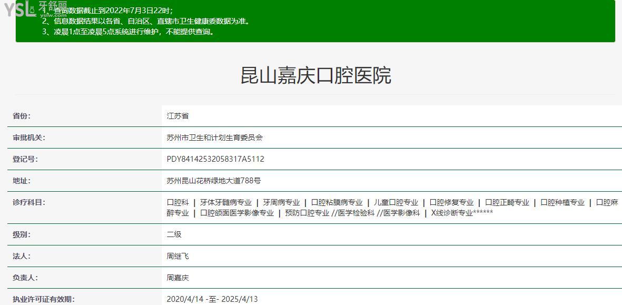Click the 法人 label
Image resolution: width=622 pixels, height=305 pixels.
click(22, 256)
